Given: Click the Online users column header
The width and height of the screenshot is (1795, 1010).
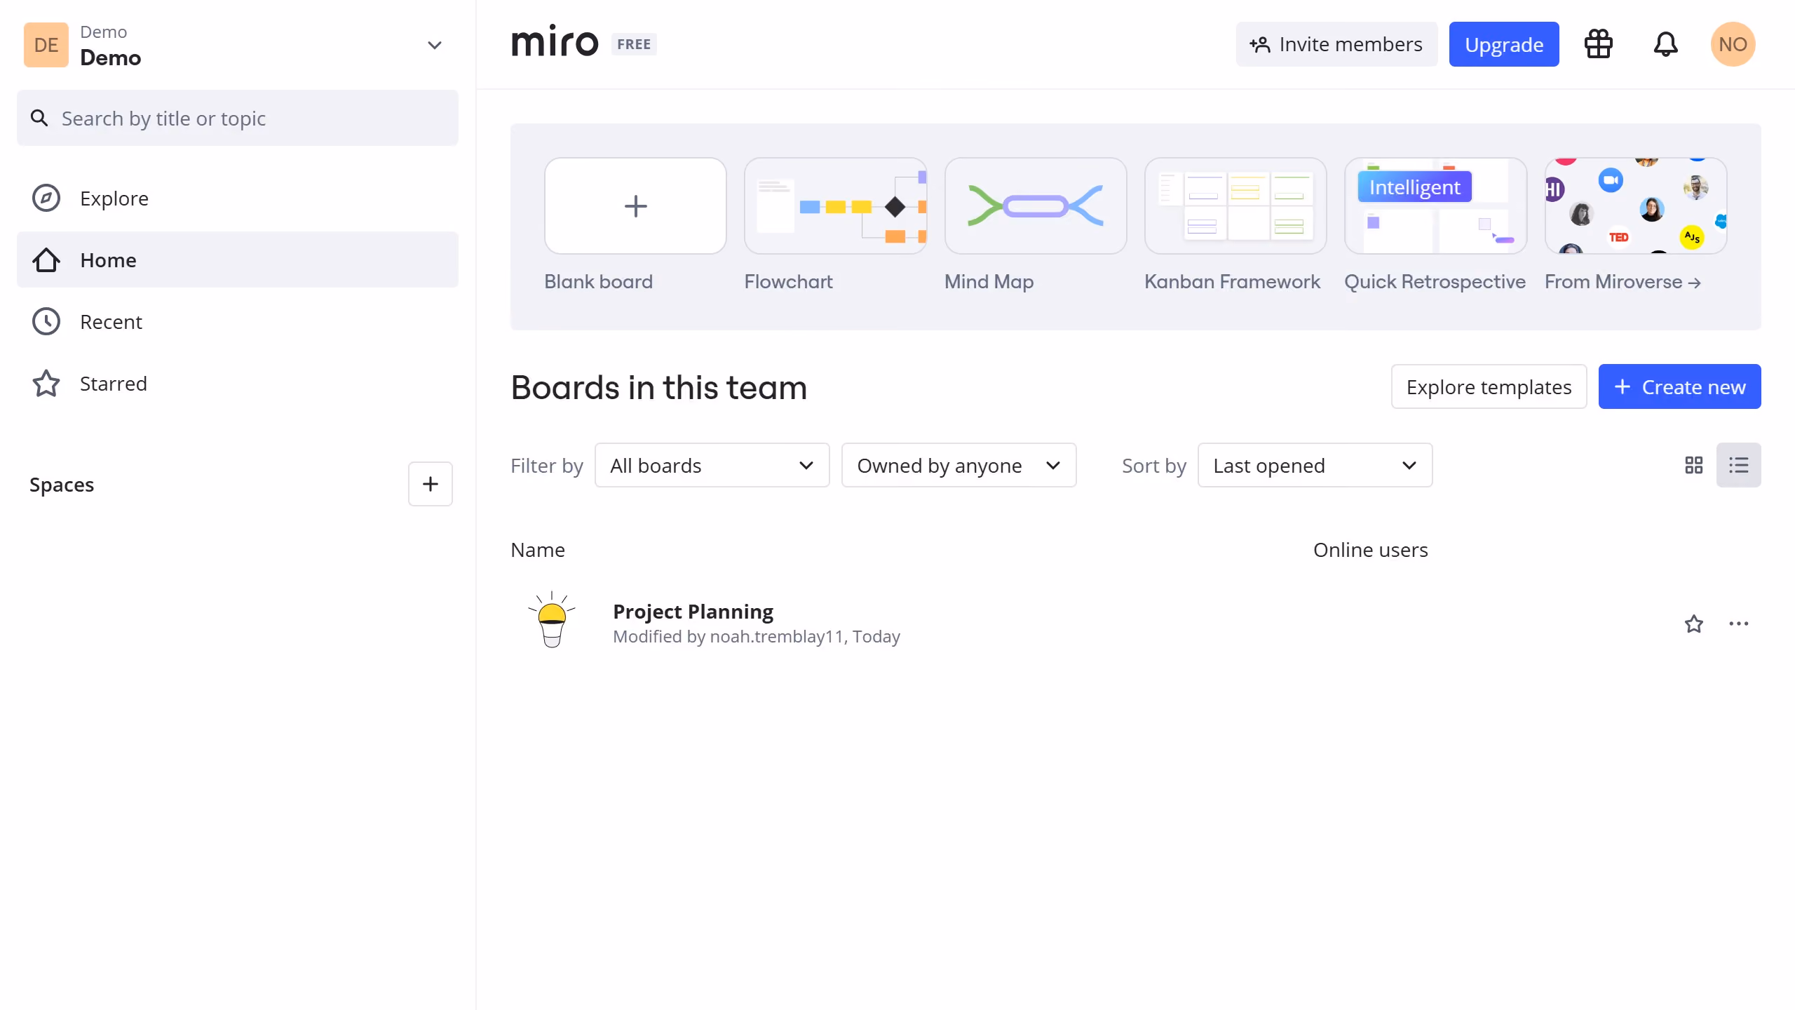Looking at the screenshot, I should point(1370,550).
